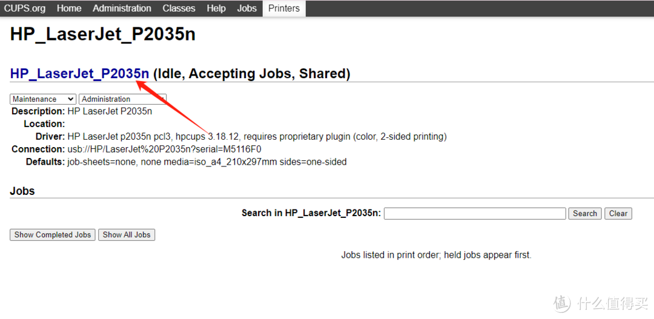Expand the Administration dropdown below the printer name

click(x=122, y=99)
